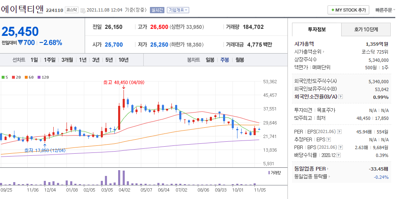Click the 상장주식수 label
This screenshot has height=199, width=399.
point(306,60)
